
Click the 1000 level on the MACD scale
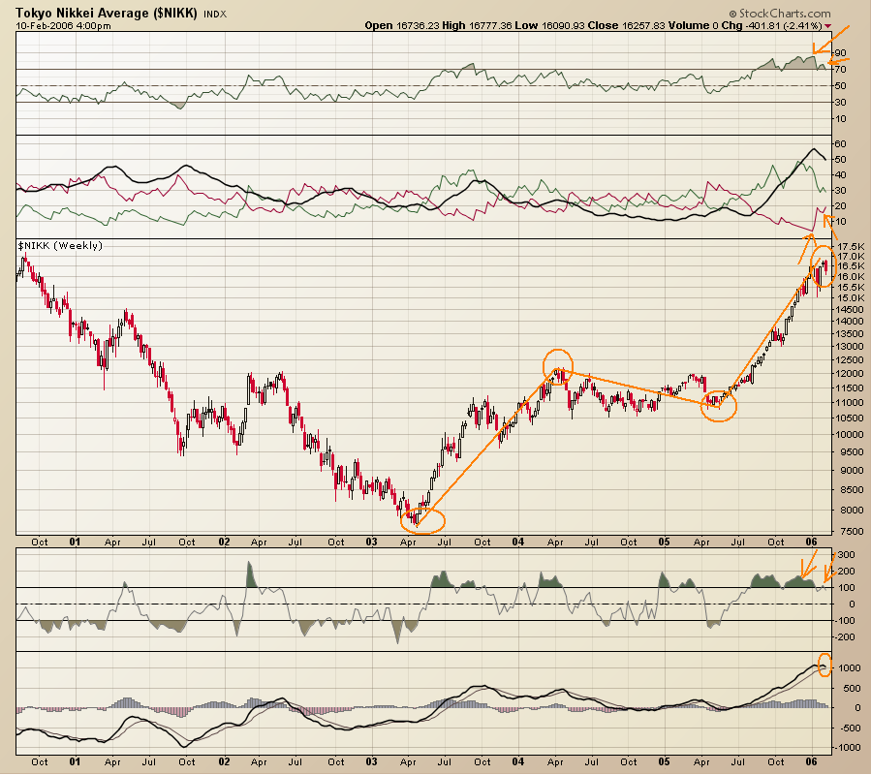pyautogui.click(x=851, y=668)
